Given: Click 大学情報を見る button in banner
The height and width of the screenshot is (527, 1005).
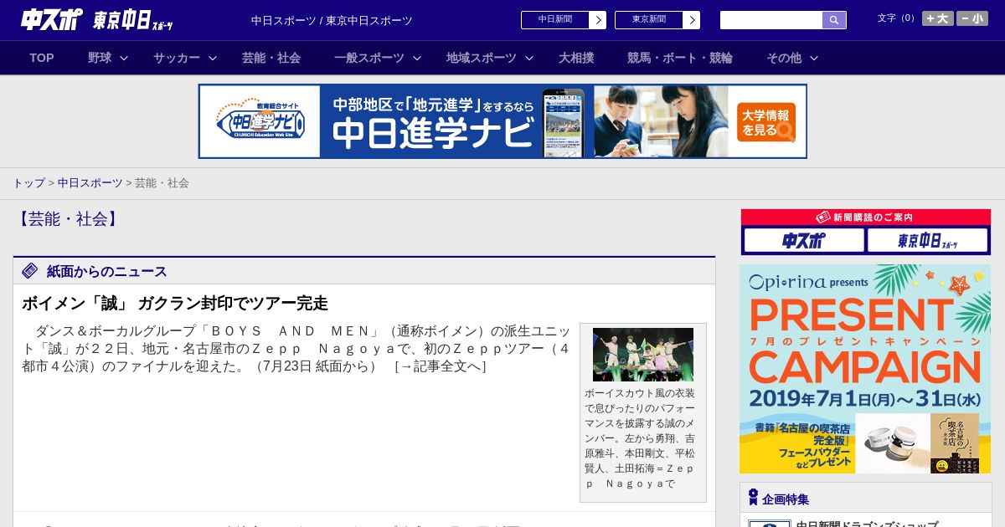Looking at the screenshot, I should coord(766,122).
